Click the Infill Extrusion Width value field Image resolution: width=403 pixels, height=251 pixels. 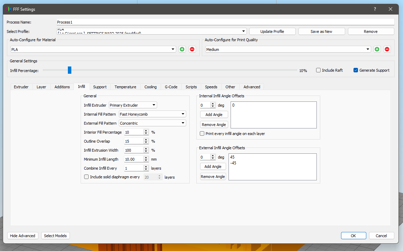pyautogui.click(x=134, y=150)
